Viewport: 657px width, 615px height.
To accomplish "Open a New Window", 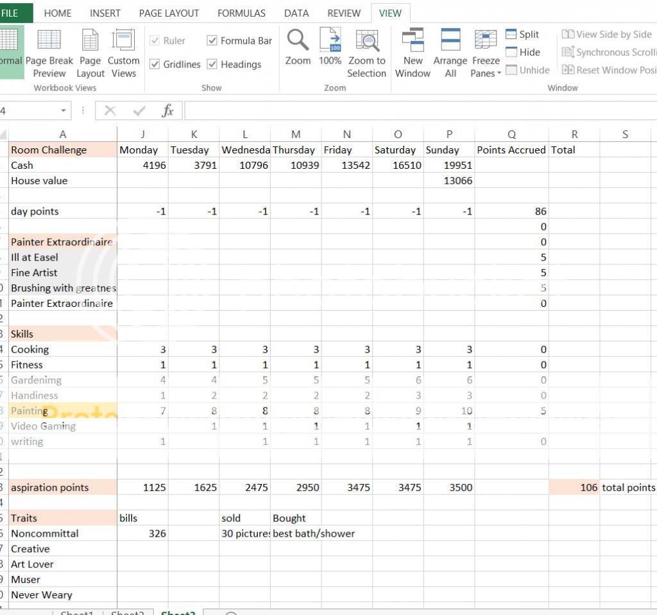I will [x=413, y=53].
